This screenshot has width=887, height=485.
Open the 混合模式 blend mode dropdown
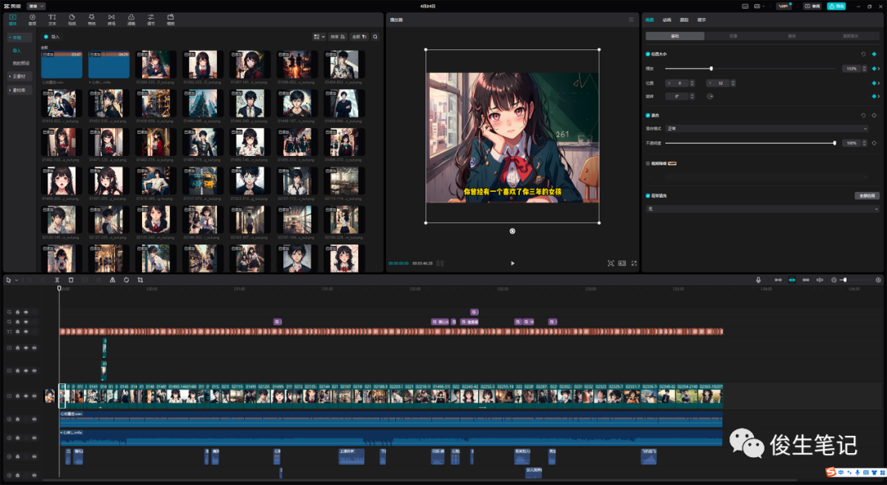pos(766,129)
